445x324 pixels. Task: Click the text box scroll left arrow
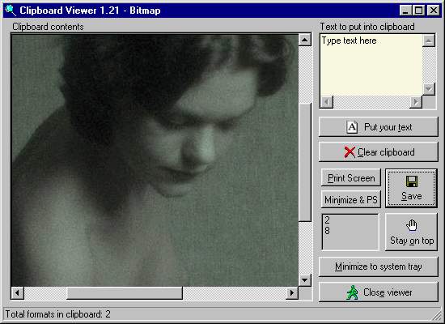coord(327,102)
